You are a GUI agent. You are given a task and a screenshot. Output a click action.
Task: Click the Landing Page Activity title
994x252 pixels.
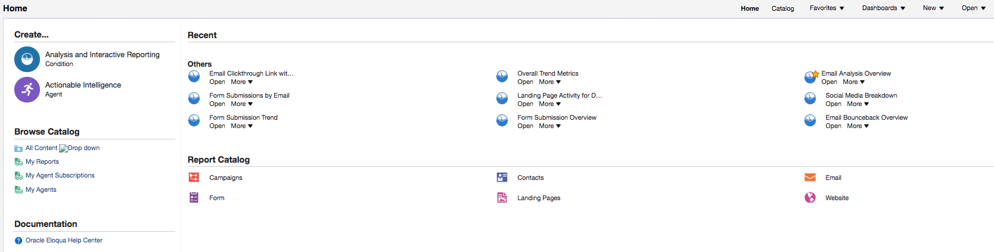[560, 96]
